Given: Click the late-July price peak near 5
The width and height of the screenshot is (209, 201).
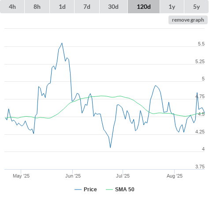Looking at the screenshot, I should [x=155, y=85].
